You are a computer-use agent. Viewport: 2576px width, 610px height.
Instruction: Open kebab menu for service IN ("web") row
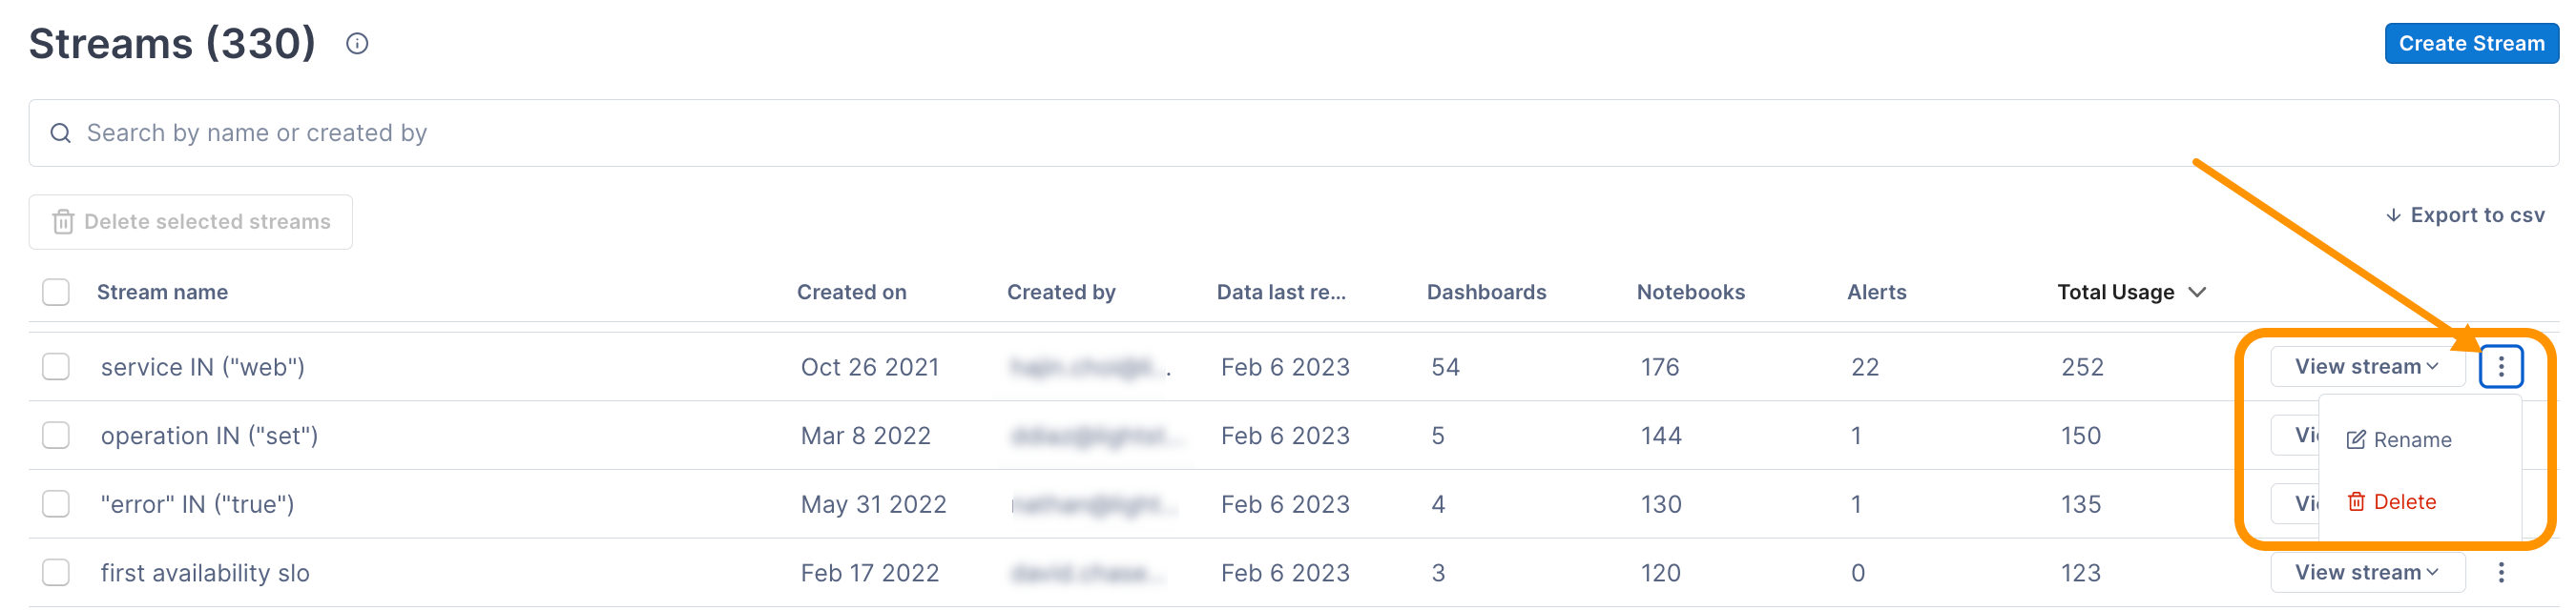pos(2500,366)
